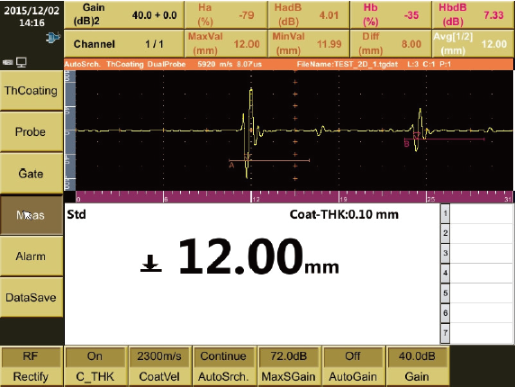The width and height of the screenshot is (515, 387).
Task: Open the Alarm menu
Action: (32, 256)
